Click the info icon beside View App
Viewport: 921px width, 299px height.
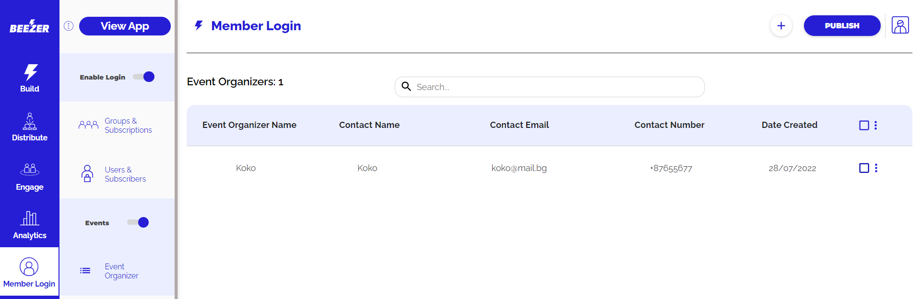tap(69, 26)
